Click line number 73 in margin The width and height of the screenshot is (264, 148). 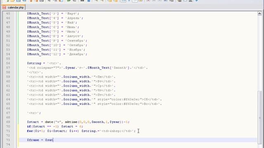click(8, 140)
